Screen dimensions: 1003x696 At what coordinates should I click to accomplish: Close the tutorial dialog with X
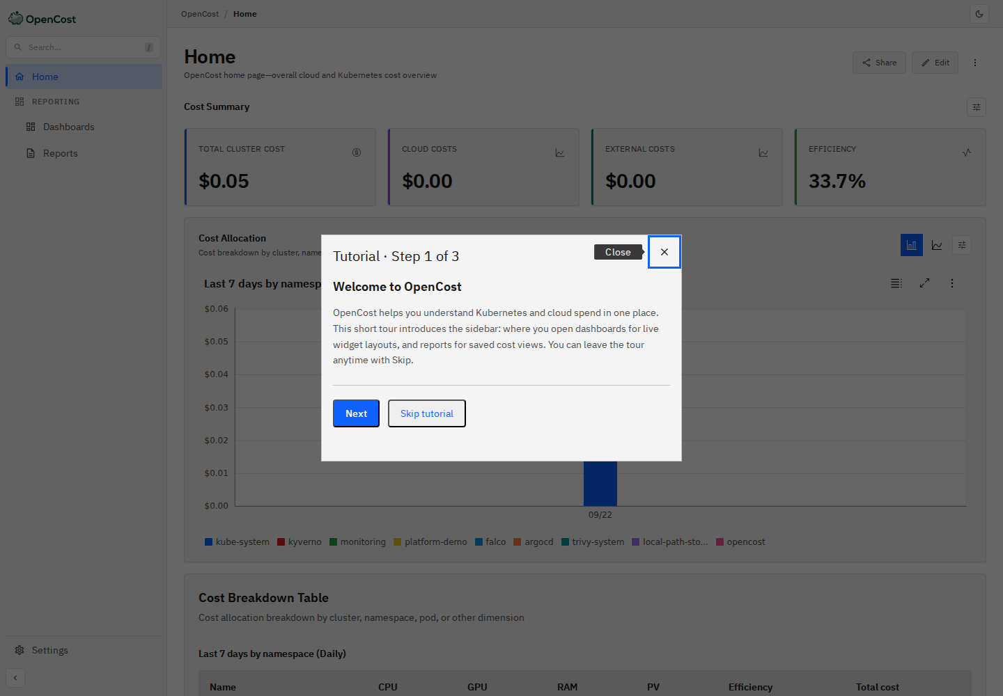[664, 252]
